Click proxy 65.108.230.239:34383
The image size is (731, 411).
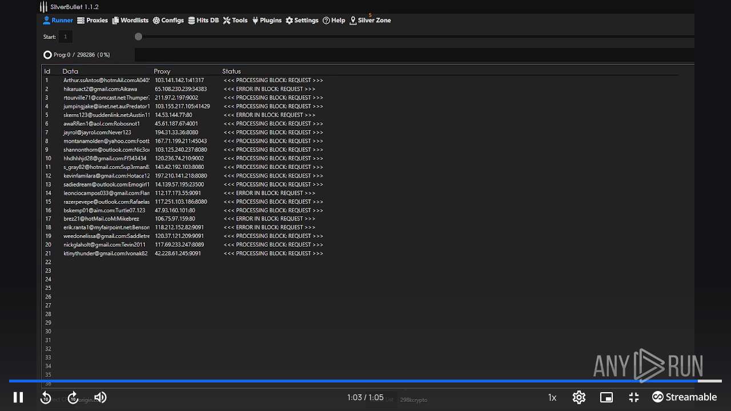click(181, 89)
